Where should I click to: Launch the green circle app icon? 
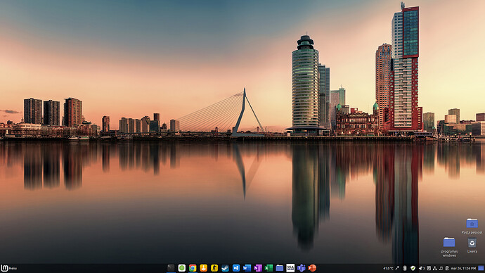click(181, 268)
